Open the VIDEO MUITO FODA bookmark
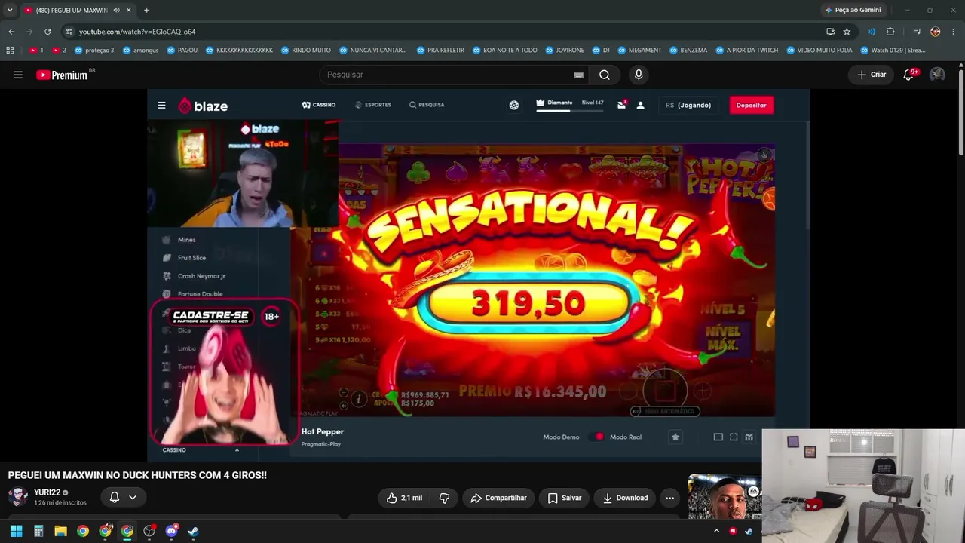Viewport: 965px width, 543px height. pos(819,51)
